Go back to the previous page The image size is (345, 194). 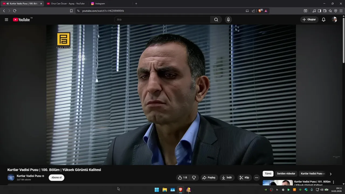(x=4, y=11)
